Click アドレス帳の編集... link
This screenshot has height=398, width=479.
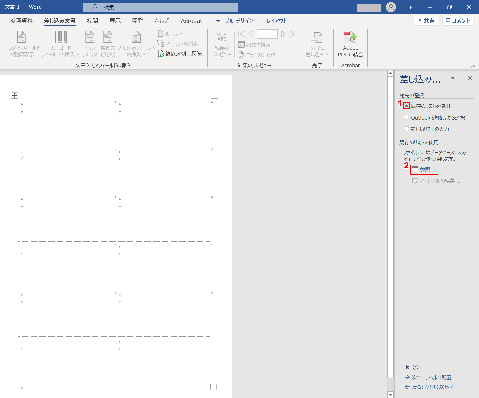coord(436,181)
